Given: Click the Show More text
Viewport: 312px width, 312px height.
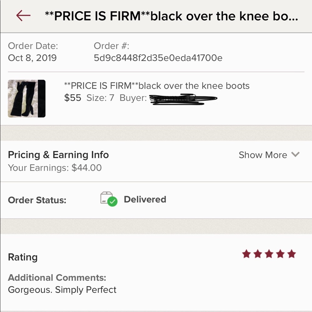Looking at the screenshot, I should pos(263,155).
